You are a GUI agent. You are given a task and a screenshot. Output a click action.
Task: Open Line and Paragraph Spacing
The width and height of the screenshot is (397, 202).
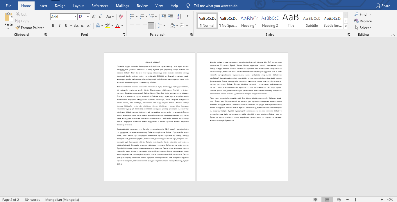[160, 26]
